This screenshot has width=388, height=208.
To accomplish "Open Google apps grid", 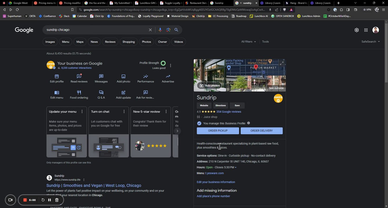I will tap(366, 30).
